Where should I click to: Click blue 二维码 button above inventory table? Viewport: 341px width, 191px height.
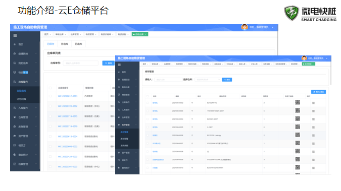(318, 92)
